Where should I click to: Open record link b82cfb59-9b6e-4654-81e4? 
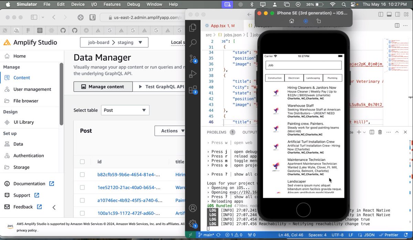(129, 175)
